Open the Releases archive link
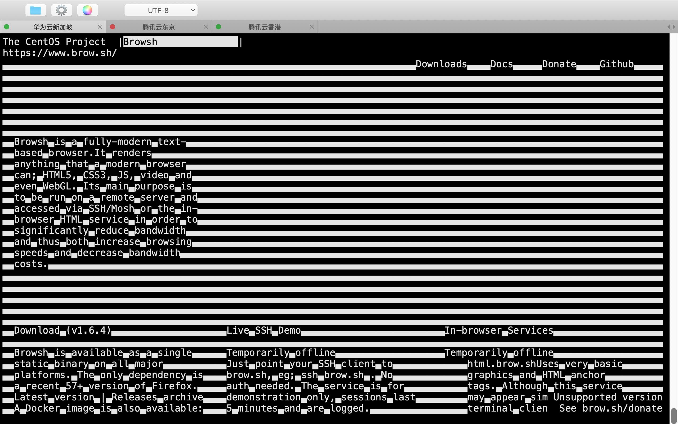 [x=157, y=397]
